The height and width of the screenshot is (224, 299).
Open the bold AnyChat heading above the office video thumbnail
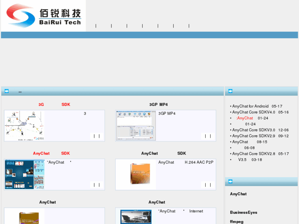coord(157,202)
